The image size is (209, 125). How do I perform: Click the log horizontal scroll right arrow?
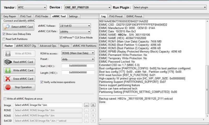[204, 119]
